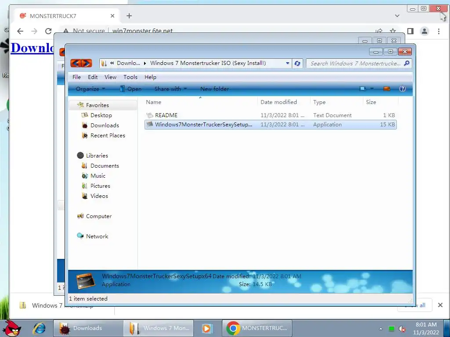Sort by the Type column
Image resolution: width=450 pixels, height=337 pixels.
point(319,102)
